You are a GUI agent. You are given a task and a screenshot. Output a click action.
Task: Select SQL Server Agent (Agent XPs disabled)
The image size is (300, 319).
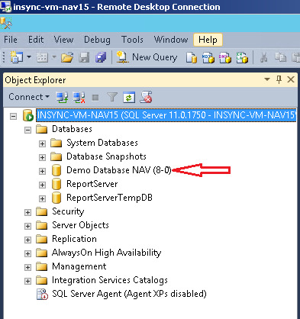(129, 294)
